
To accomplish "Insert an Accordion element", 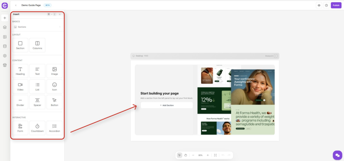I will pyautogui.click(x=54, y=128).
